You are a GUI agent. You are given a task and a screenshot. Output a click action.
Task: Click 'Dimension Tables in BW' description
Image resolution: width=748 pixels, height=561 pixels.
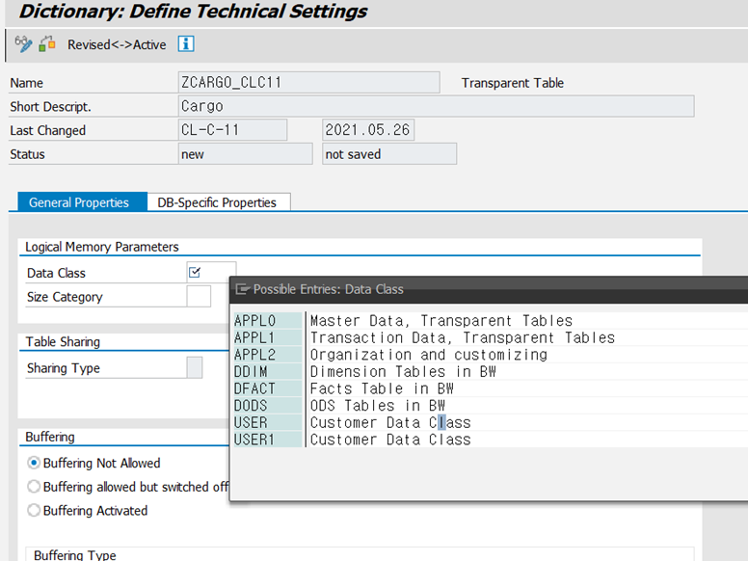pos(403,372)
